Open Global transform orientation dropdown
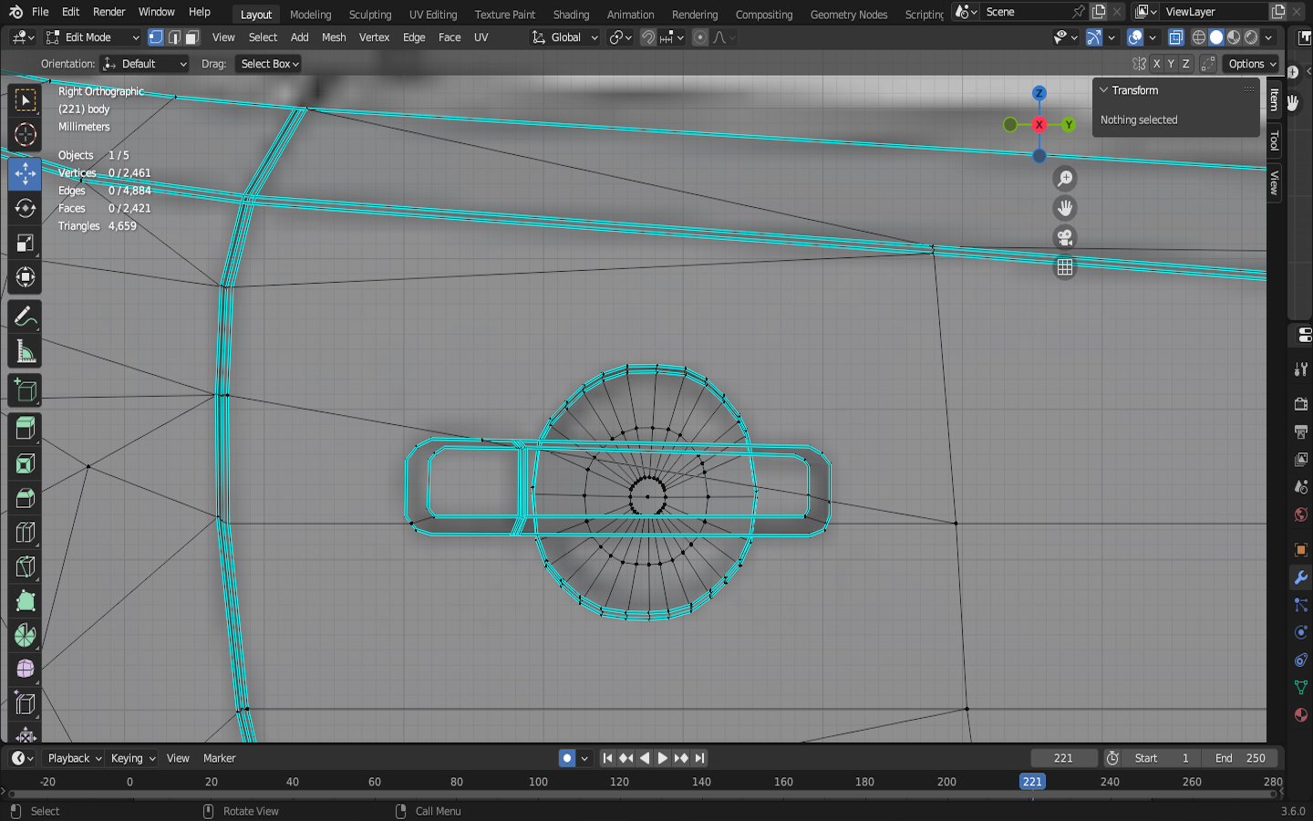This screenshot has width=1313, height=821. click(x=565, y=37)
